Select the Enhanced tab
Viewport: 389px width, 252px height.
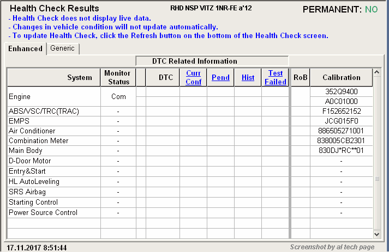tap(25, 48)
